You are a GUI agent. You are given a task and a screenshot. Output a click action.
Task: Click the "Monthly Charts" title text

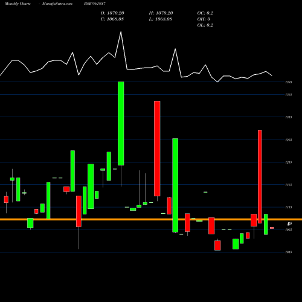click(x=18, y=4)
